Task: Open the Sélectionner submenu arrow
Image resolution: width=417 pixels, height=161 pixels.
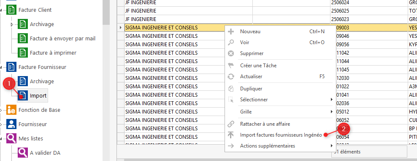Action: pyautogui.click(x=331, y=100)
